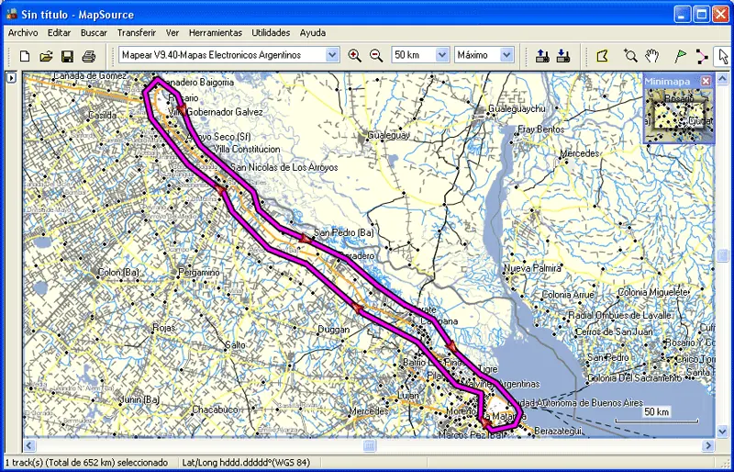The image size is (734, 472).
Task: Expand the side panel arrow button
Action: tap(11, 78)
